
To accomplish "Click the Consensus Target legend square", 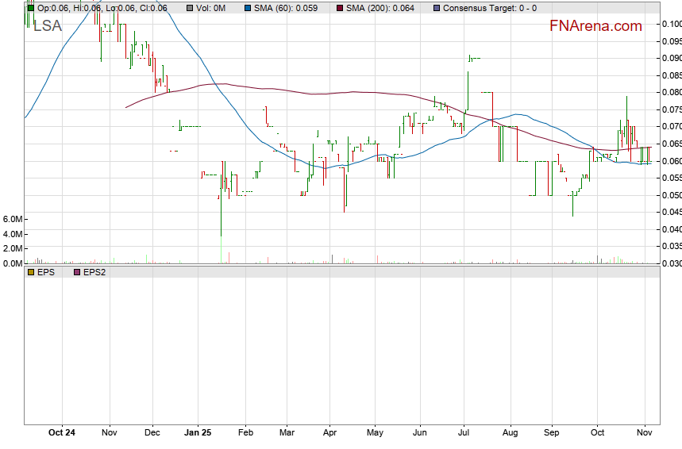I will pyautogui.click(x=437, y=8).
